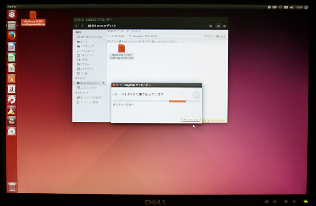Open LibreOffice Writer from the launcher
Screen dimensions: 316x206
click(12, 47)
